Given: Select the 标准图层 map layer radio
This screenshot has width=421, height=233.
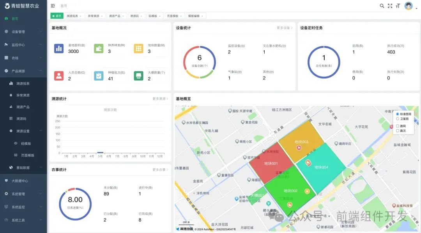Looking at the screenshot, I should point(397,114).
